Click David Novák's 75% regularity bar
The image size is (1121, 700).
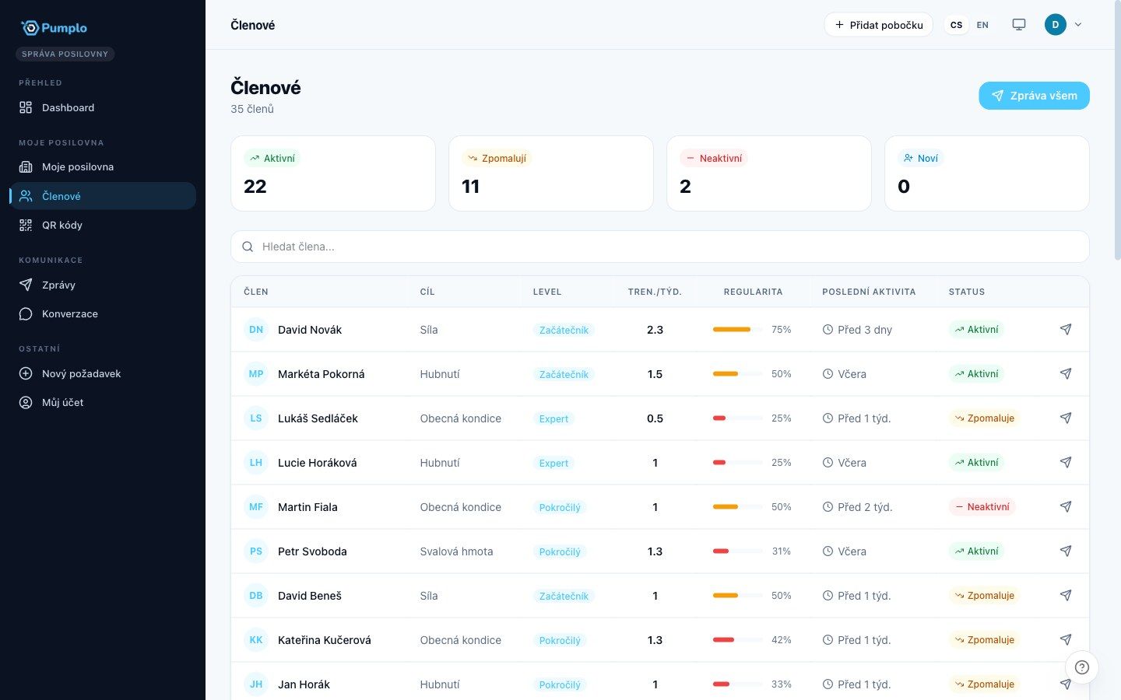click(738, 330)
